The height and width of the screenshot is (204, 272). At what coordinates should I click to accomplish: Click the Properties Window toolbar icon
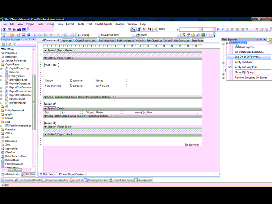pyautogui.click(x=188, y=35)
